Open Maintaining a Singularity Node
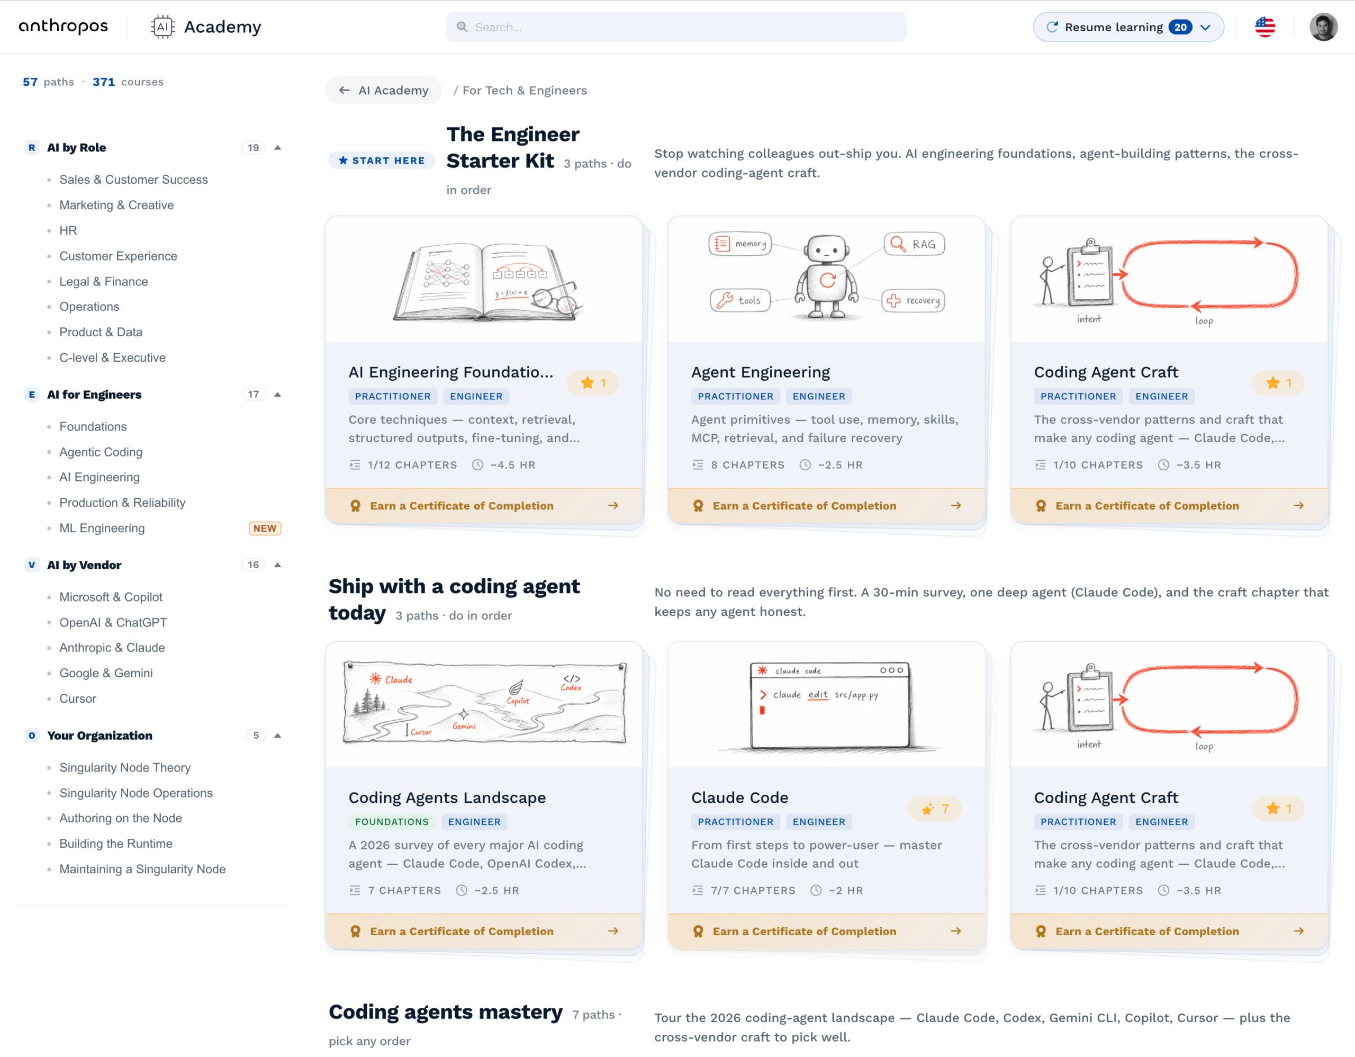1355x1057 pixels. click(143, 869)
